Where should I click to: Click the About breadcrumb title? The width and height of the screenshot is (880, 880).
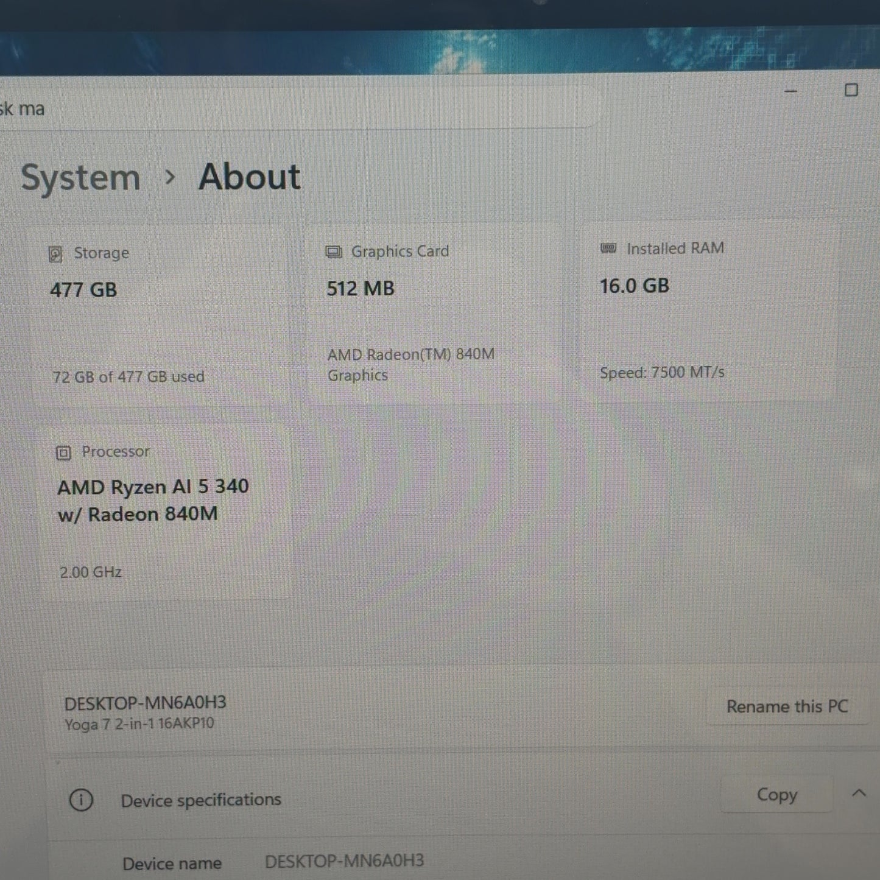(x=249, y=177)
